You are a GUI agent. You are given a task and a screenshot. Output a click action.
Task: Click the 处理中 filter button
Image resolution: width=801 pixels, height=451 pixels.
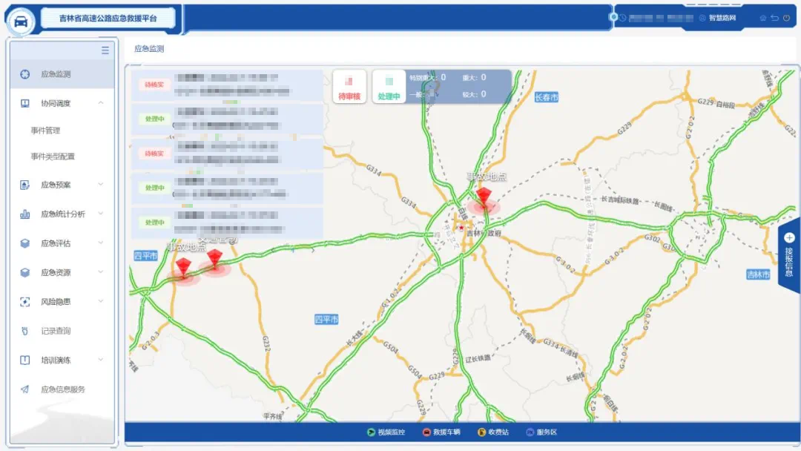389,87
